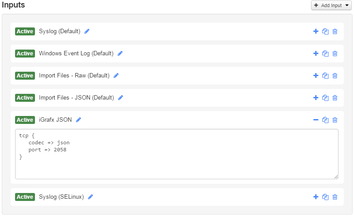Copy the Import Files - JSON input
The height and width of the screenshot is (216, 354).
pyautogui.click(x=325, y=98)
